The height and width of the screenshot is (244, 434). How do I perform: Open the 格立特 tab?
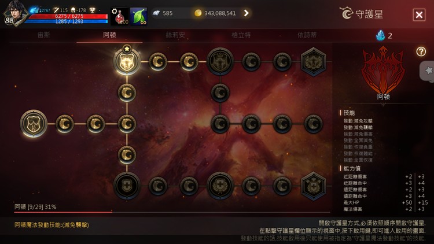pos(241,35)
